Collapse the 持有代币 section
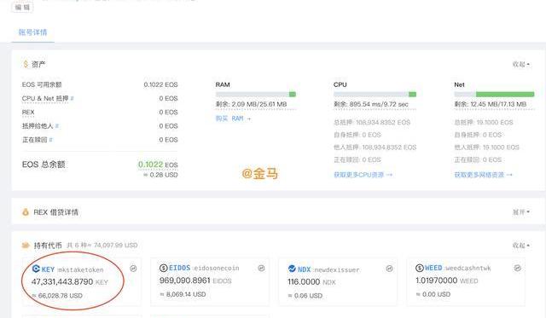This screenshot has width=546, height=318. pos(521,246)
